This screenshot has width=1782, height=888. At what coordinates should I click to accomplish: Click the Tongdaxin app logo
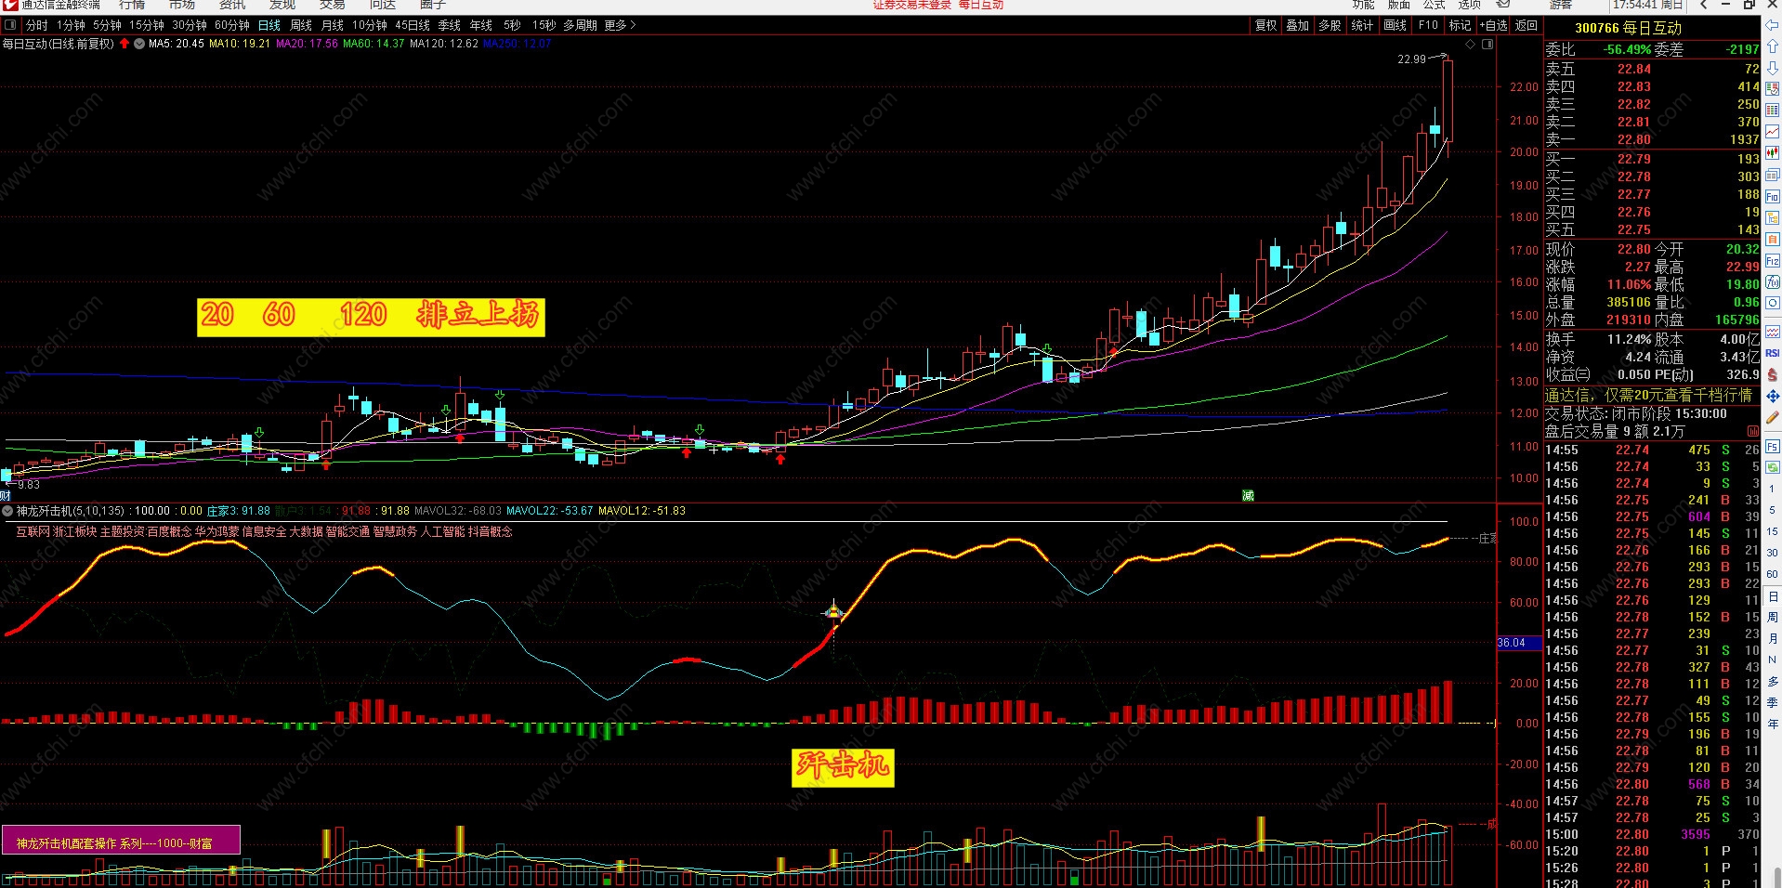pyautogui.click(x=10, y=5)
